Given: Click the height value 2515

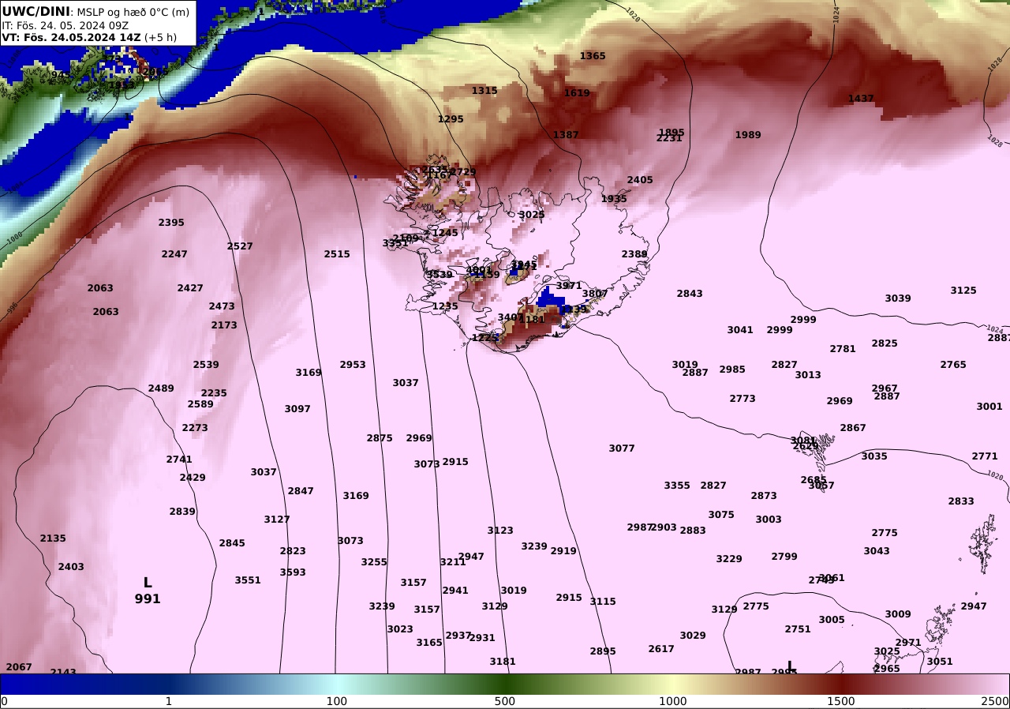Looking at the screenshot, I should pos(337,254).
